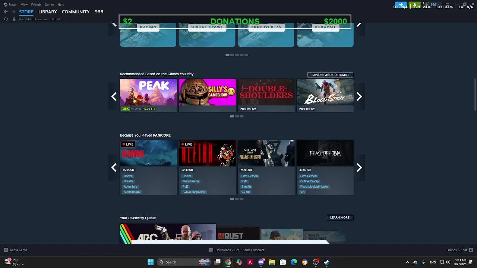Viewport: 477px width, 268px height.
Task: Open the Blood Strike capsule
Action: pyautogui.click(x=325, y=95)
